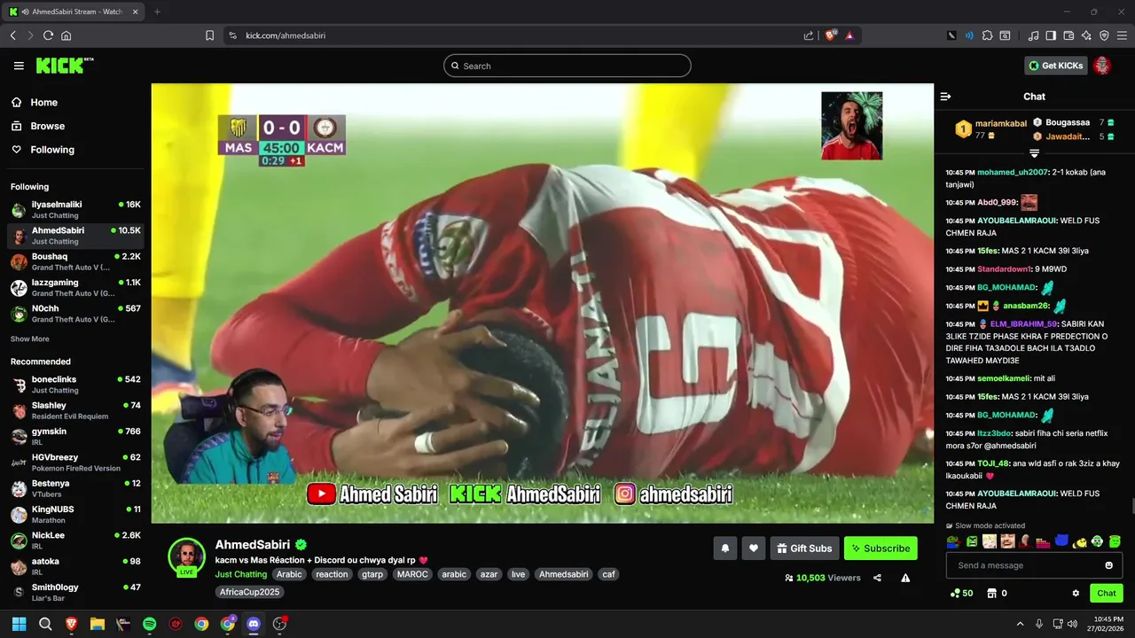Go to Browse in the sidebar

coord(47,126)
